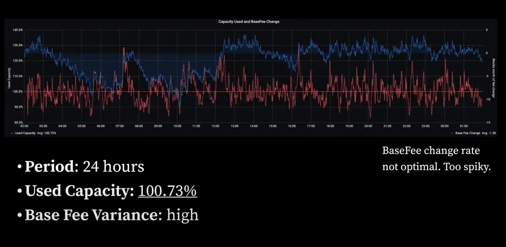Screen dimensions: 506x247
Task: Click the 'Used Capacity:' bold label
Action: point(80,191)
